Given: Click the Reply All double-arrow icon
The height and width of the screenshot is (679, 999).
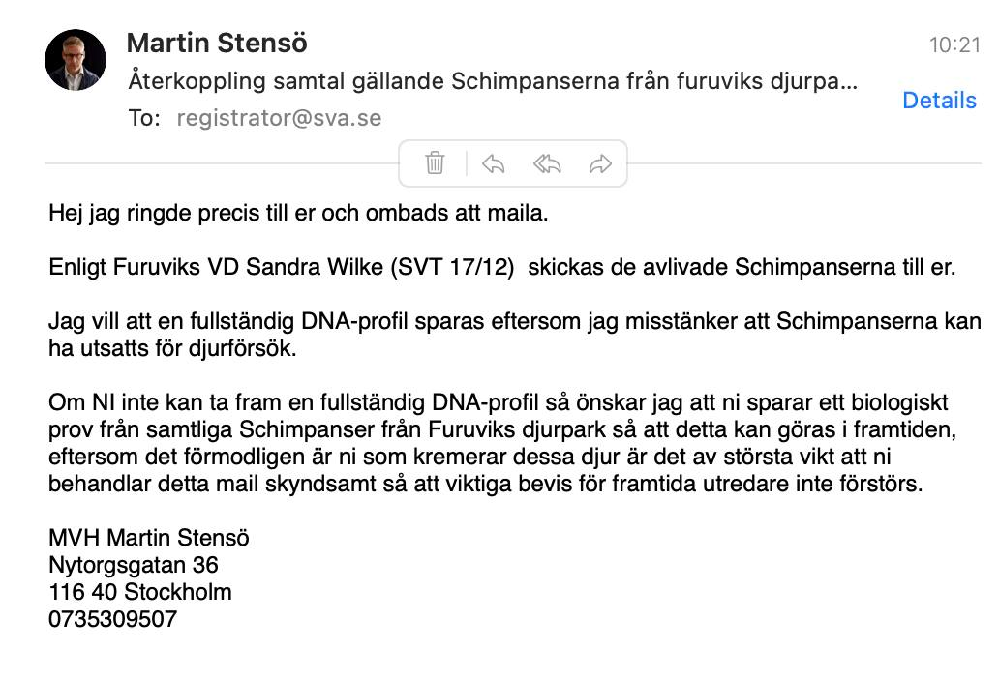Looking at the screenshot, I should point(547,163).
